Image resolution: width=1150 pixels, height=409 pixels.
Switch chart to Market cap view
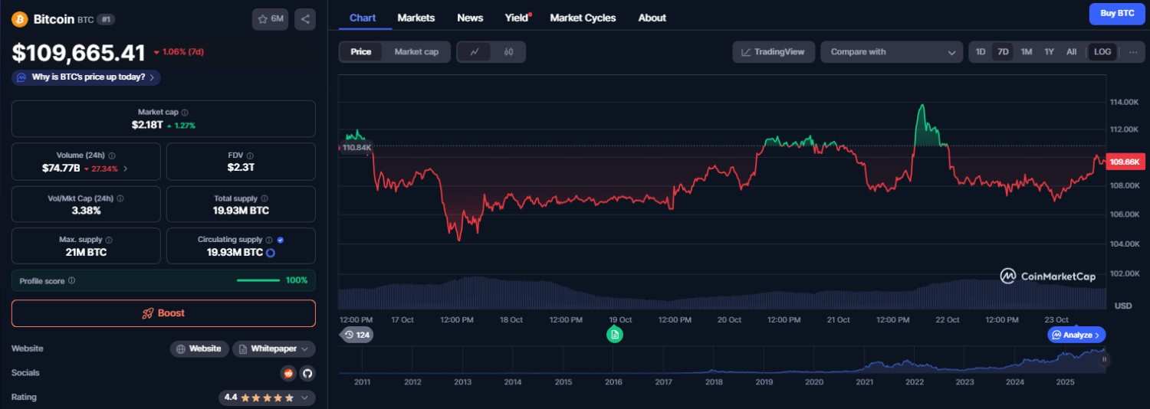pos(416,52)
